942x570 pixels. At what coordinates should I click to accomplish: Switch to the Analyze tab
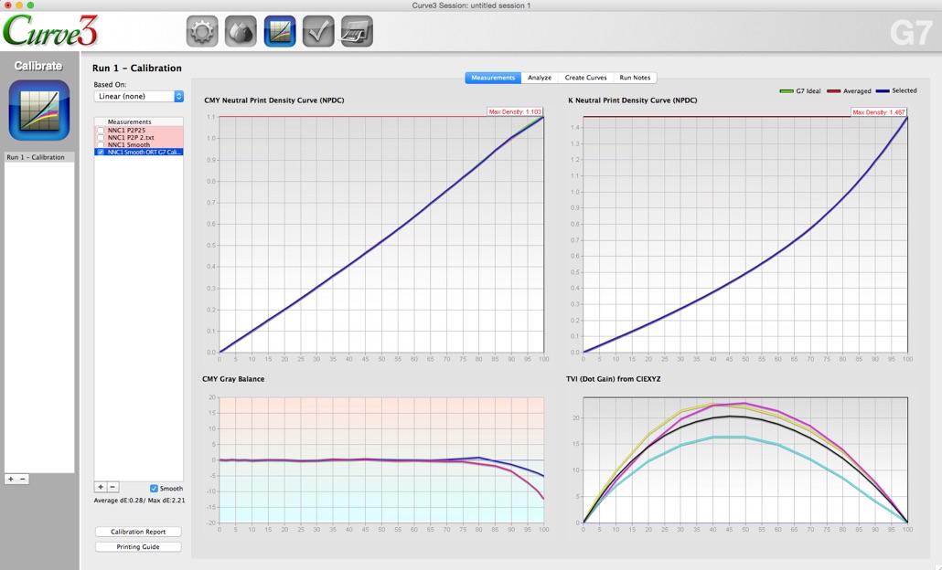click(540, 78)
